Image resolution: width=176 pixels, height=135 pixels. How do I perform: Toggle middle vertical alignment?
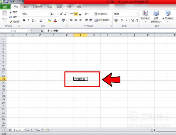76,14
